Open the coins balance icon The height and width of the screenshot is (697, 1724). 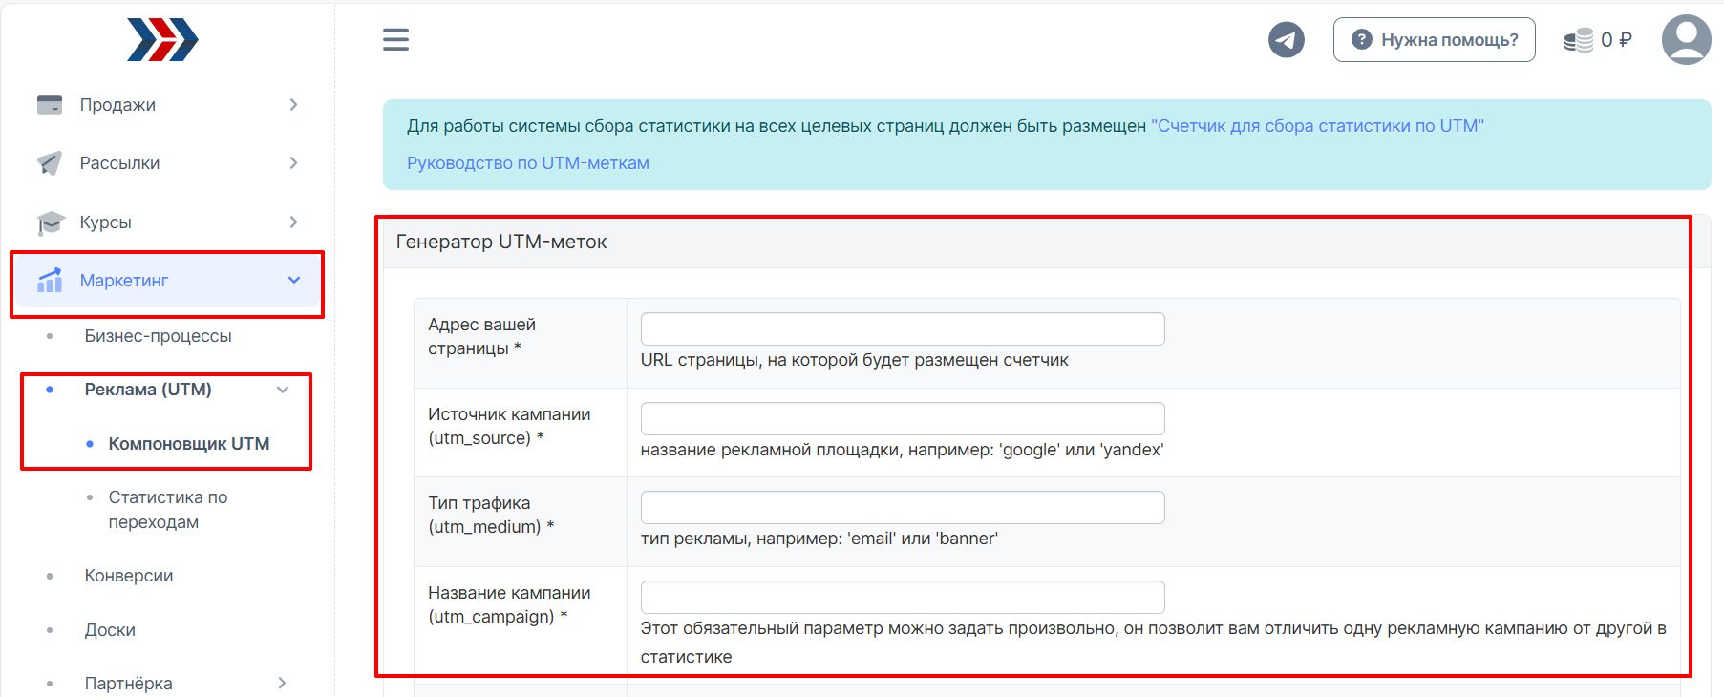click(x=1578, y=40)
